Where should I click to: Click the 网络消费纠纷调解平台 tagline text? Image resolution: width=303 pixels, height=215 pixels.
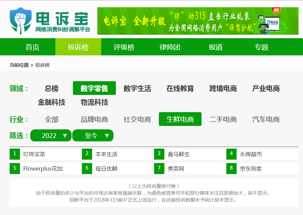pos(63,29)
